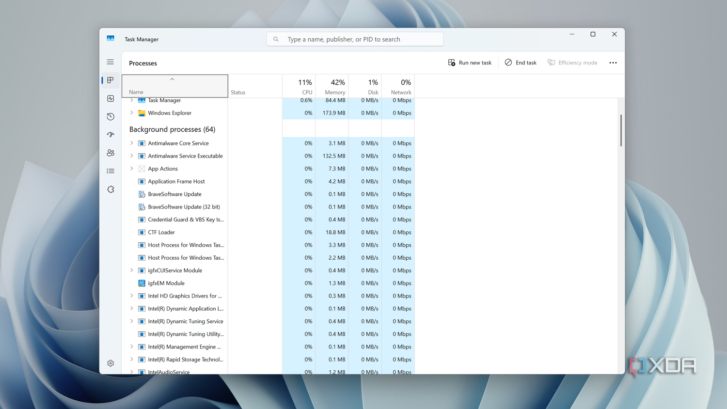Expand Intel(R) Dynamic Application Loader row

(x=131, y=309)
